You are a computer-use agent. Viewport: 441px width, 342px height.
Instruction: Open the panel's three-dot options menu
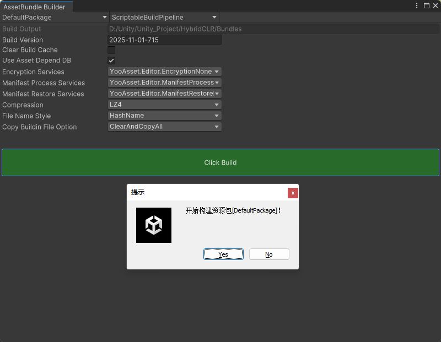[417, 6]
